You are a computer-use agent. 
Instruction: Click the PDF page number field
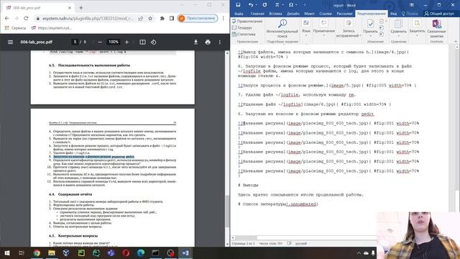[x=75, y=42]
